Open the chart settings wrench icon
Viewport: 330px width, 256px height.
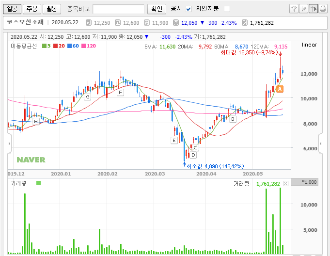[x=294, y=9]
